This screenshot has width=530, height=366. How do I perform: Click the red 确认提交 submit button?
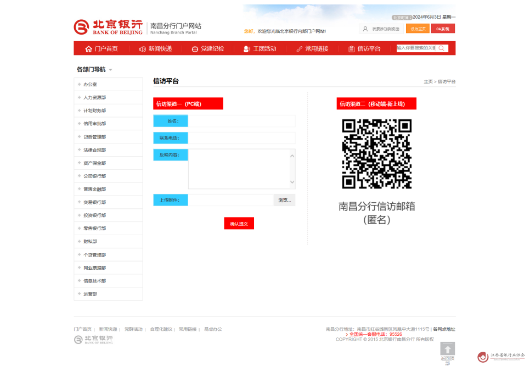point(239,224)
